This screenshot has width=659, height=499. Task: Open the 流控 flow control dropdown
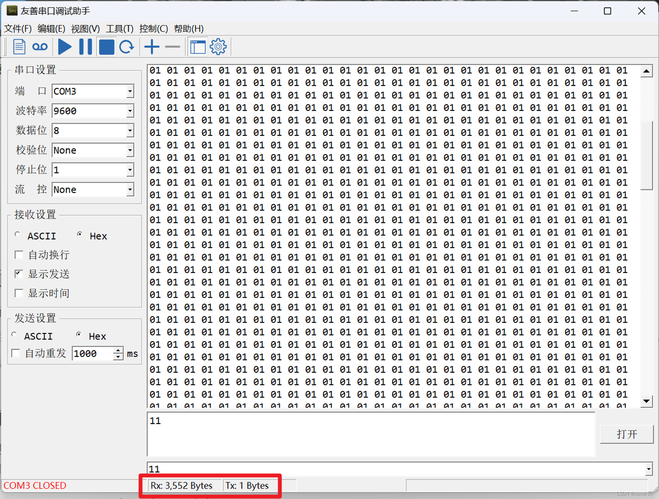130,189
